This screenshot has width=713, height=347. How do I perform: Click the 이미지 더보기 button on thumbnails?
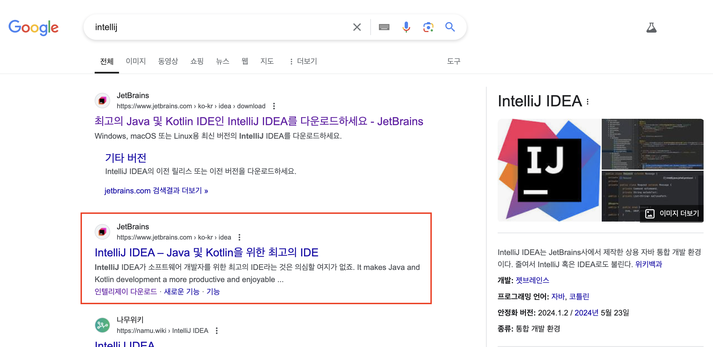pos(672,213)
